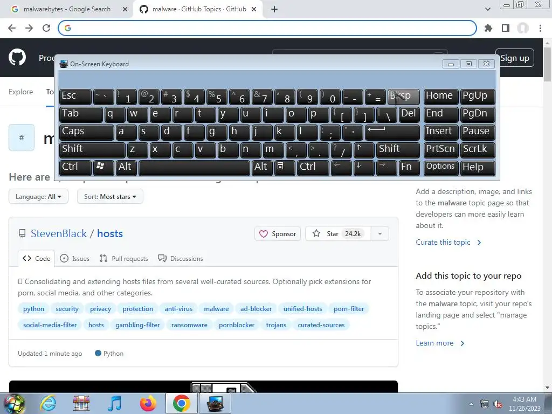This screenshot has height=414, width=552.
Task: Go back with the browser back arrow
Action: pyautogui.click(x=12, y=28)
